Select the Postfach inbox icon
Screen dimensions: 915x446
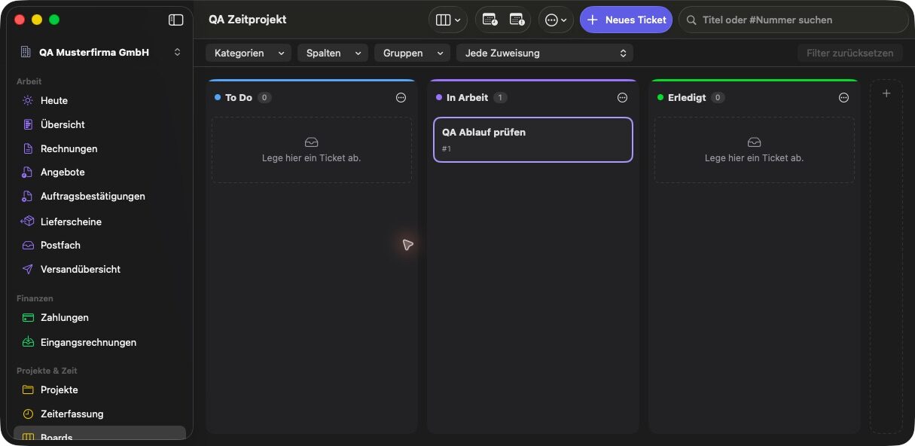tap(28, 245)
